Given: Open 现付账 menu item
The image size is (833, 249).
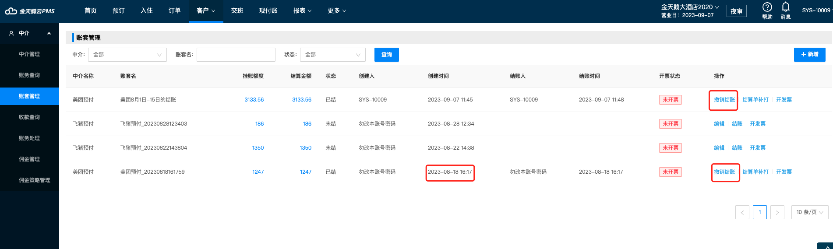Looking at the screenshot, I should pos(268,11).
